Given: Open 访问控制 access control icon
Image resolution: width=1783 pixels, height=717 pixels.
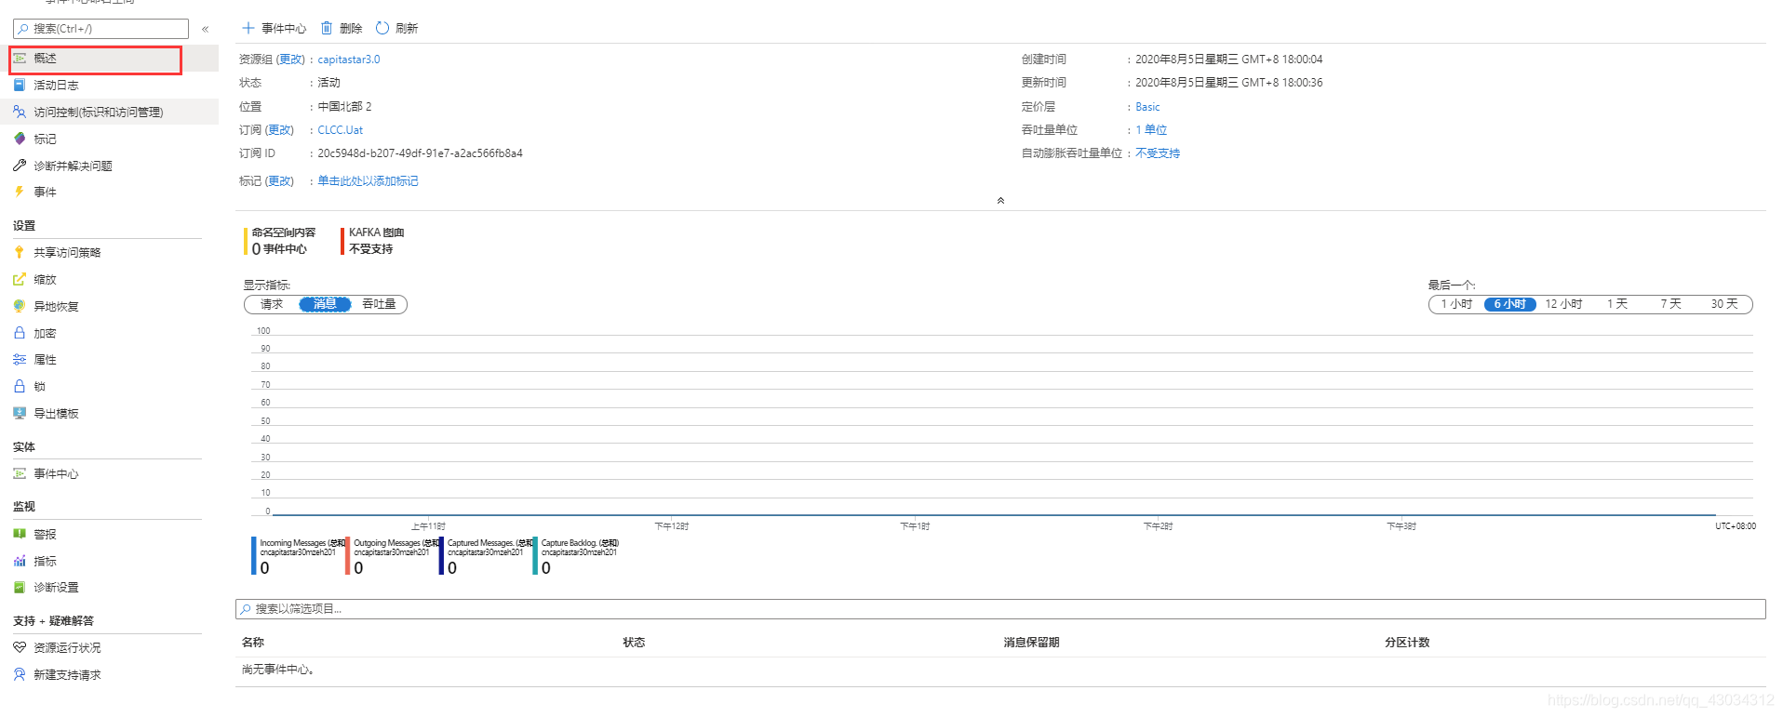Looking at the screenshot, I should coord(20,112).
